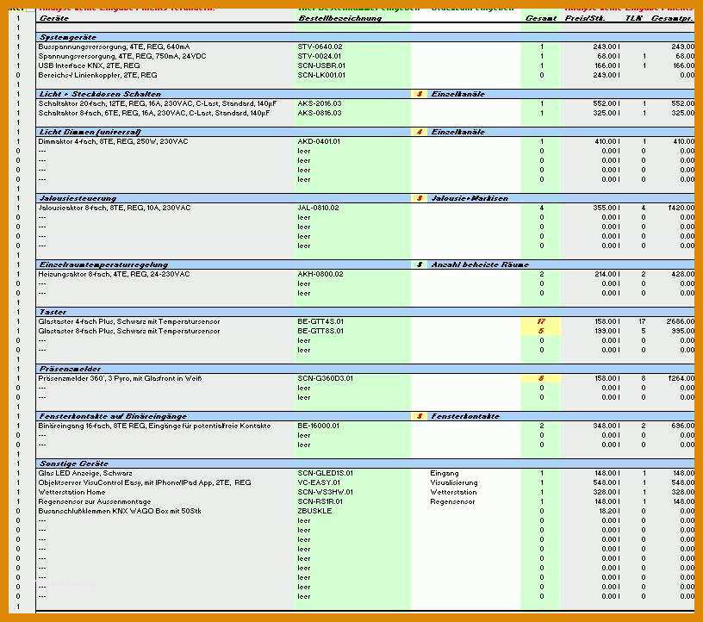This screenshot has width=703, height=622.
Task: Select order code 'ZBUSKLE'
Action: (x=314, y=511)
